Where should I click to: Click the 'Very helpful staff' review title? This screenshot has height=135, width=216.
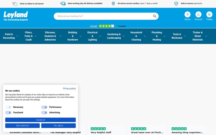(101, 132)
